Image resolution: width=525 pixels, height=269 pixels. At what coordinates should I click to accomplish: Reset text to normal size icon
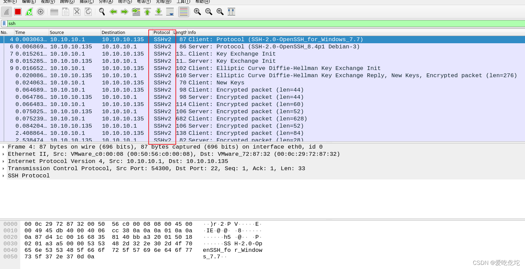tap(220, 12)
